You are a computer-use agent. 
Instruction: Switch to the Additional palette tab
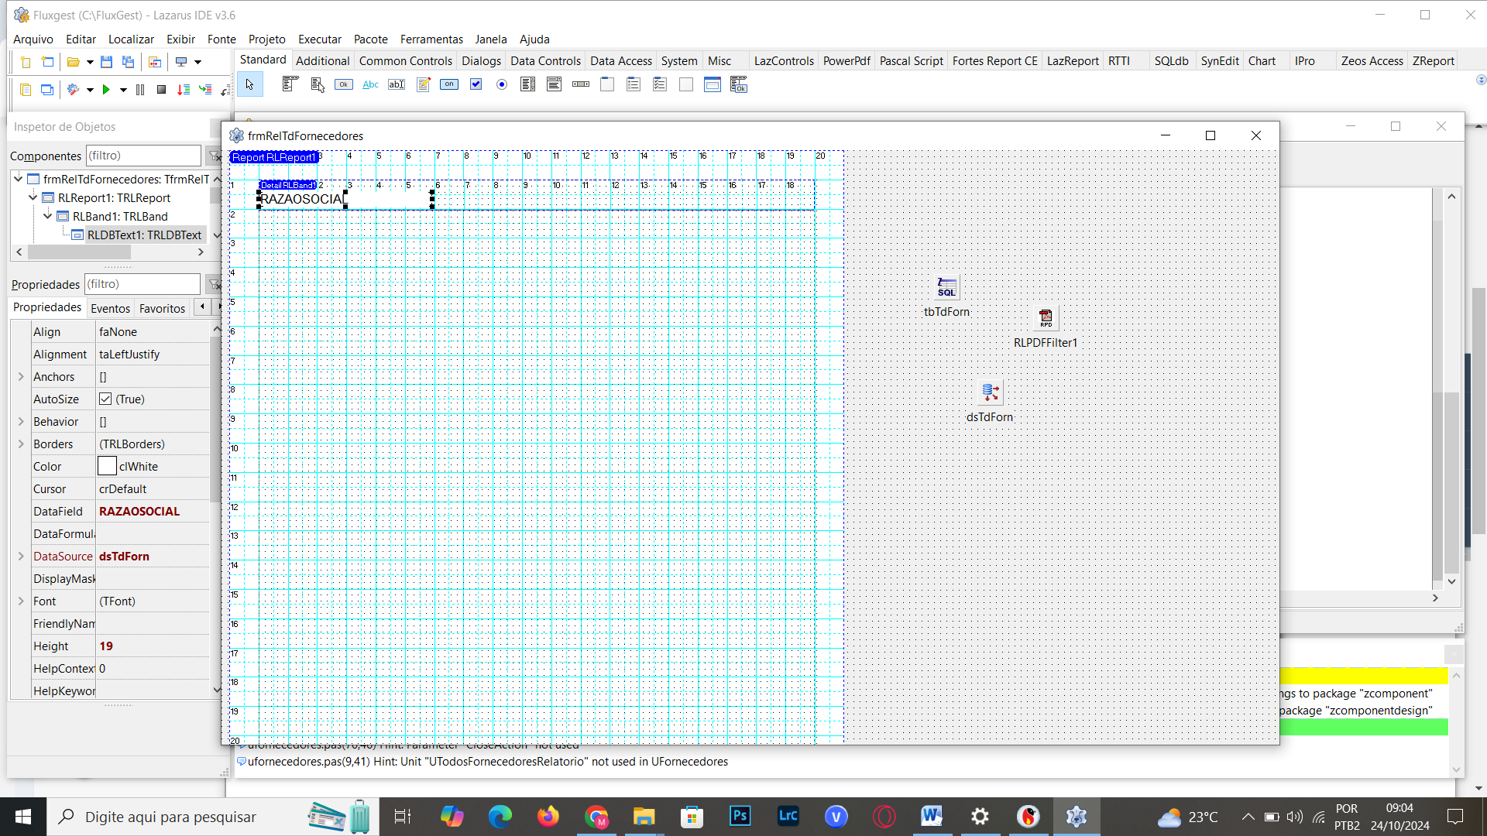tap(322, 61)
